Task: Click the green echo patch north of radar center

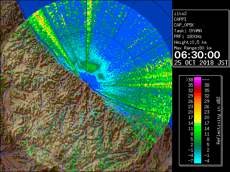Action: (x=92, y=67)
